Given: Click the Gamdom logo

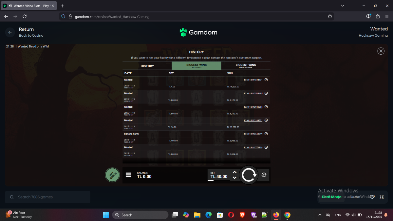Looking at the screenshot, I should (x=198, y=32).
